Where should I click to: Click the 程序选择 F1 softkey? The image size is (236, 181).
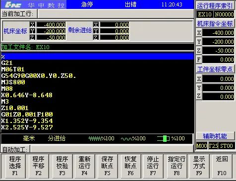click(x=15, y=166)
